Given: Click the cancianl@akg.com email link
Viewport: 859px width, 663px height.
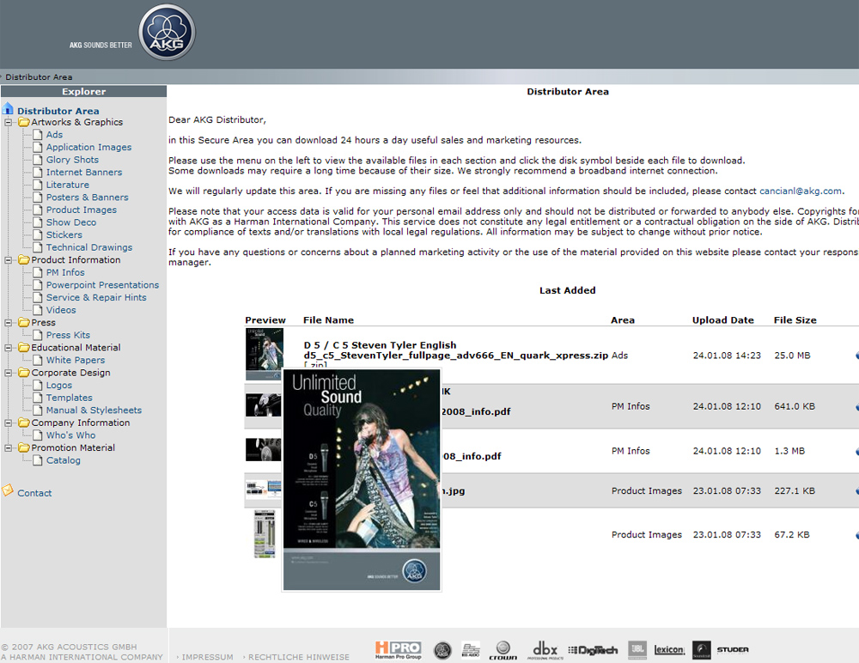Looking at the screenshot, I should [801, 191].
